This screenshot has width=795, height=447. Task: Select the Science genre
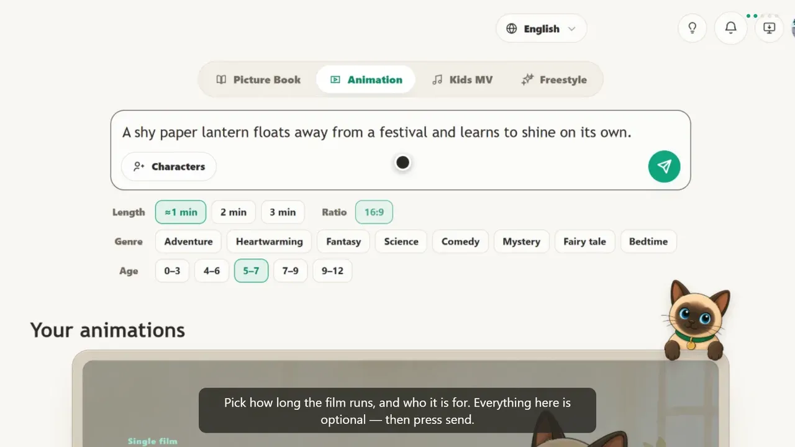click(401, 242)
